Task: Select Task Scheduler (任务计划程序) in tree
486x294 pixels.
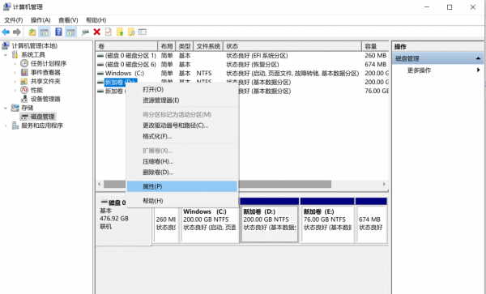Action: [x=49, y=63]
